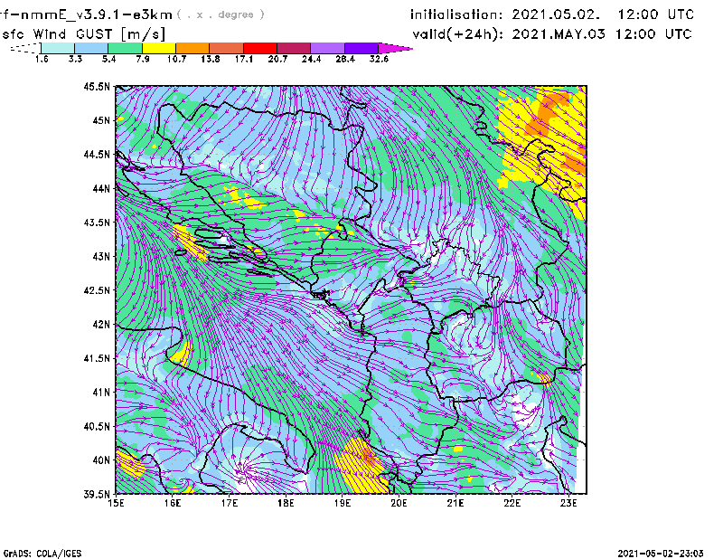Click the 20E longitude label

[399, 503]
